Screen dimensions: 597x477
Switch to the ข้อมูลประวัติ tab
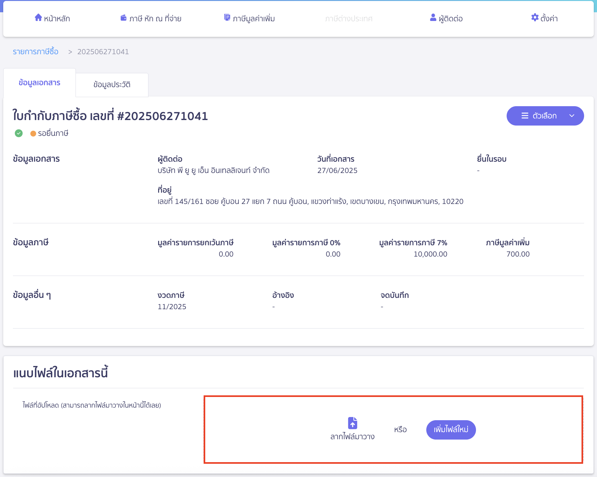coord(112,84)
